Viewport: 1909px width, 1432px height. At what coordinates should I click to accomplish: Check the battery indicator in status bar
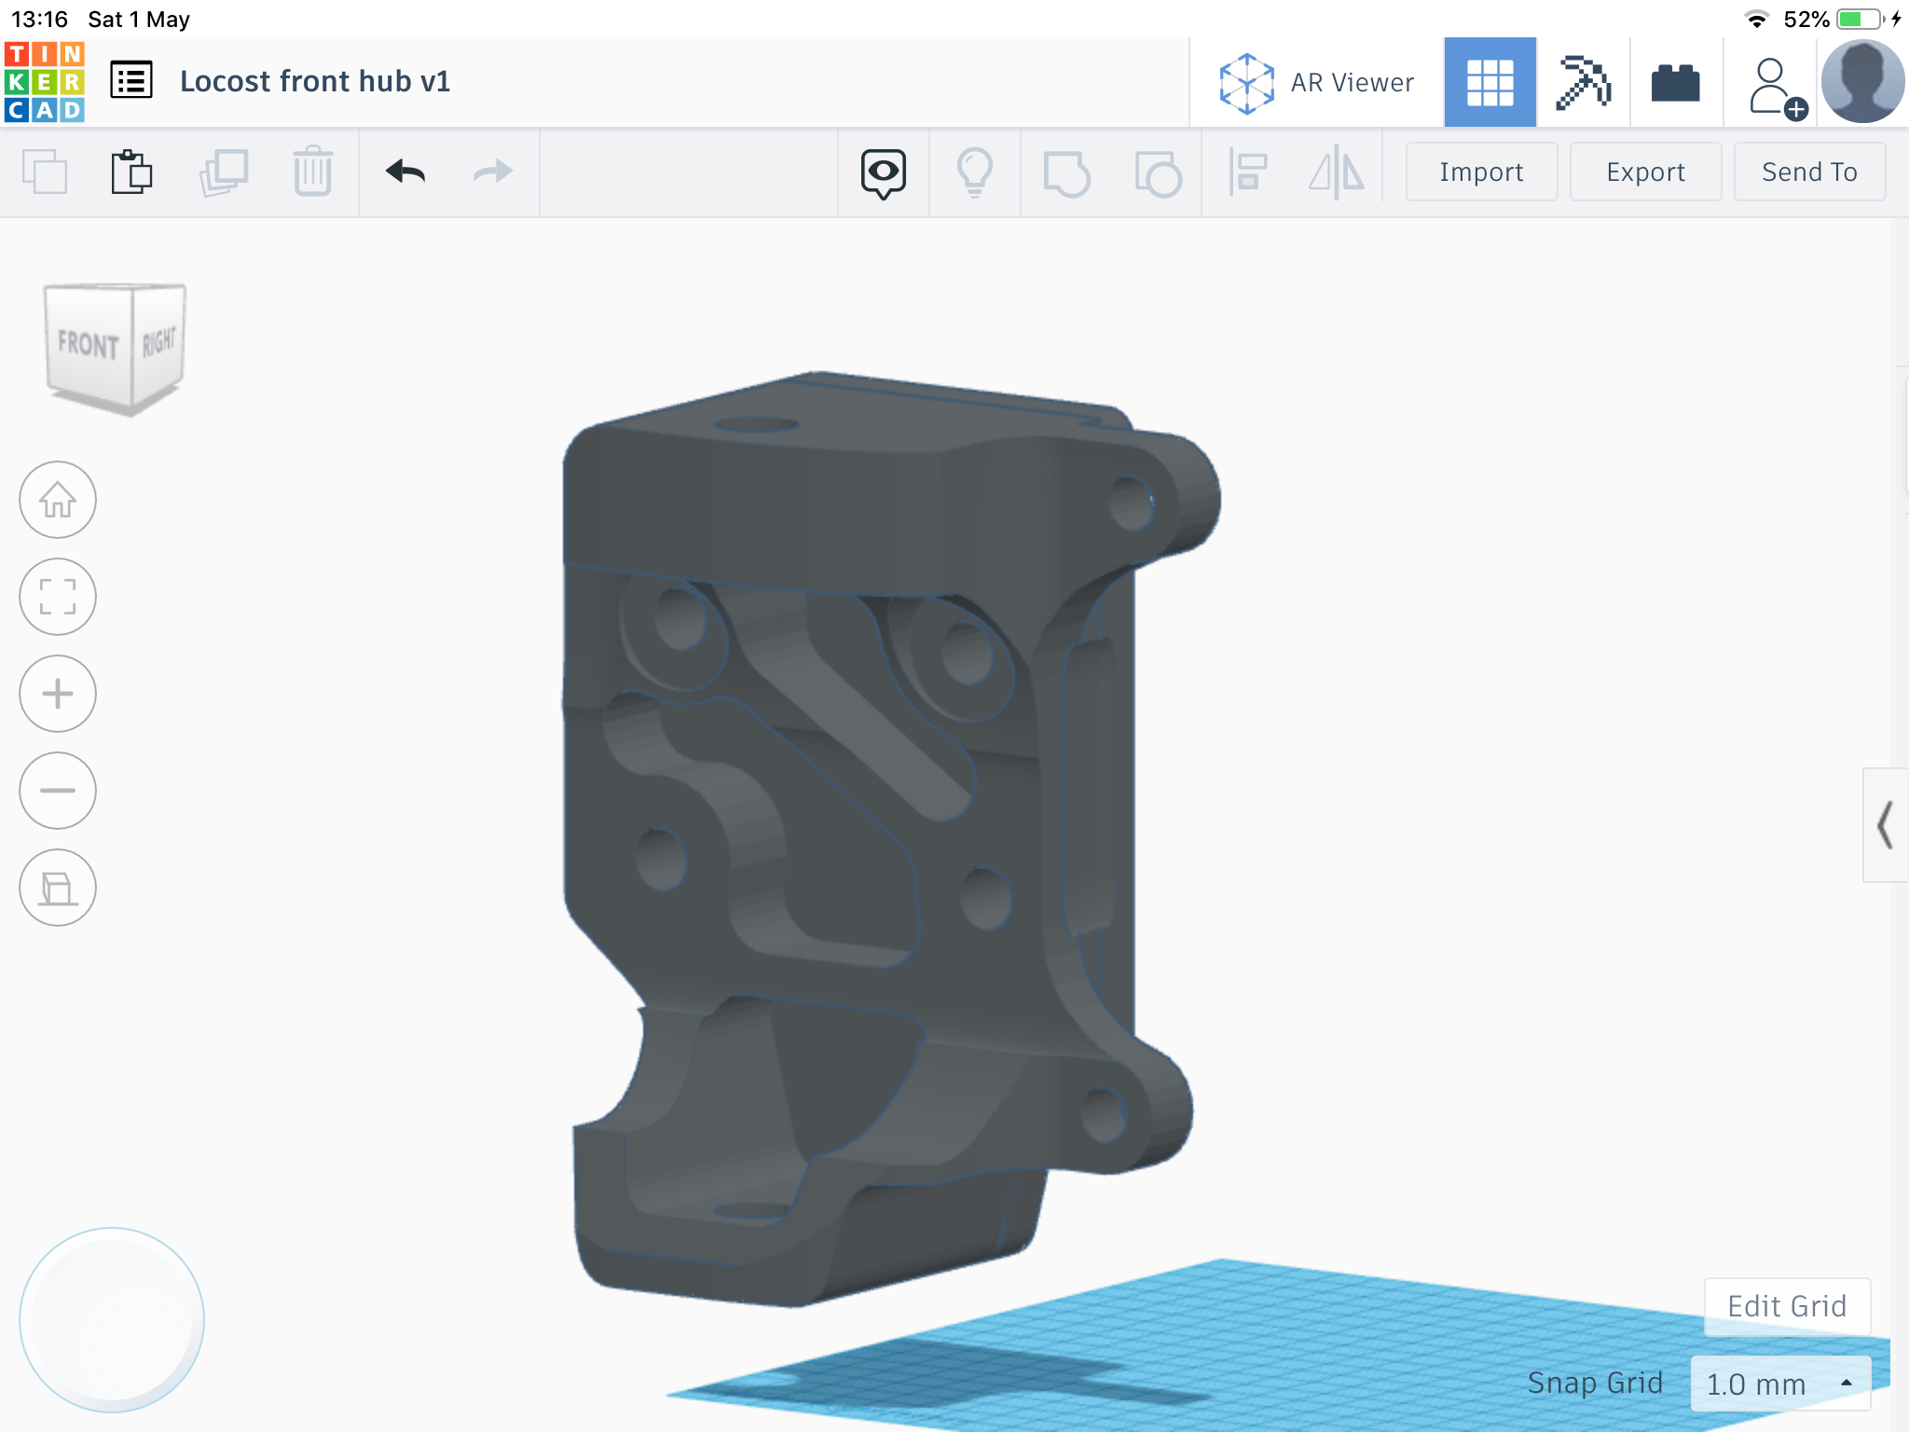(1861, 19)
